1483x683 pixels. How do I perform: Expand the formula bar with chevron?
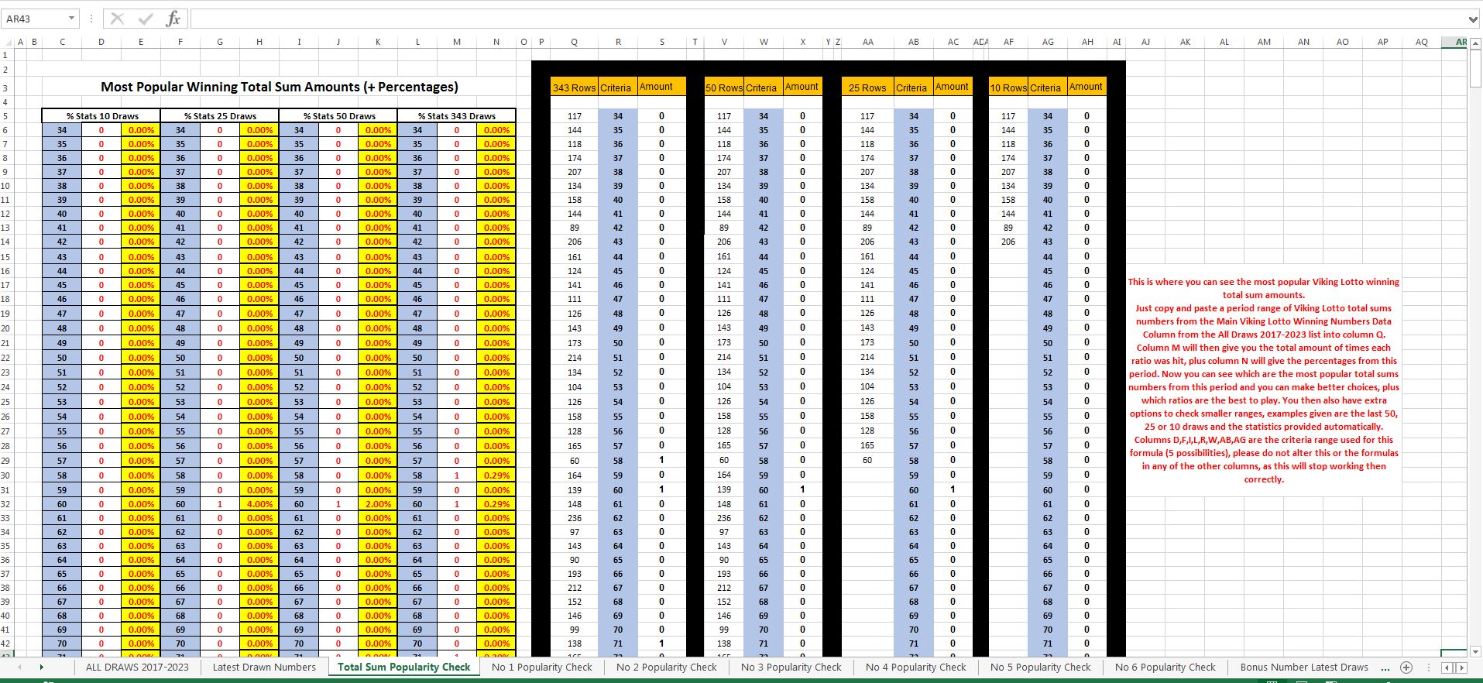click(x=1472, y=19)
